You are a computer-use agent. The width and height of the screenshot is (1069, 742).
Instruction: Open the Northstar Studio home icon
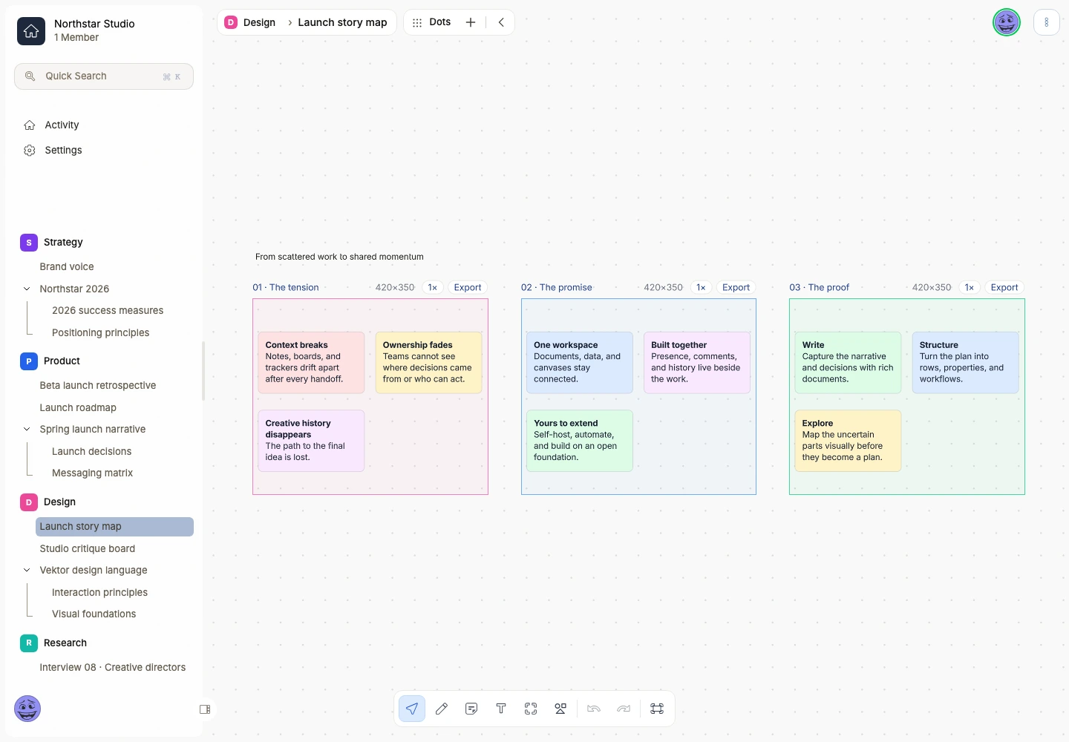point(31,31)
